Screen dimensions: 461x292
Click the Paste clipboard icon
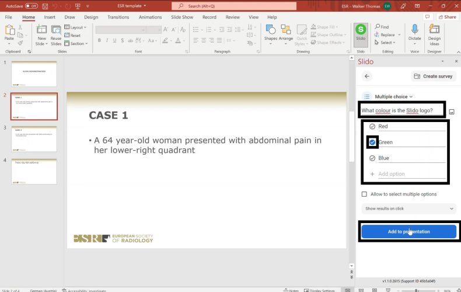tap(9, 30)
